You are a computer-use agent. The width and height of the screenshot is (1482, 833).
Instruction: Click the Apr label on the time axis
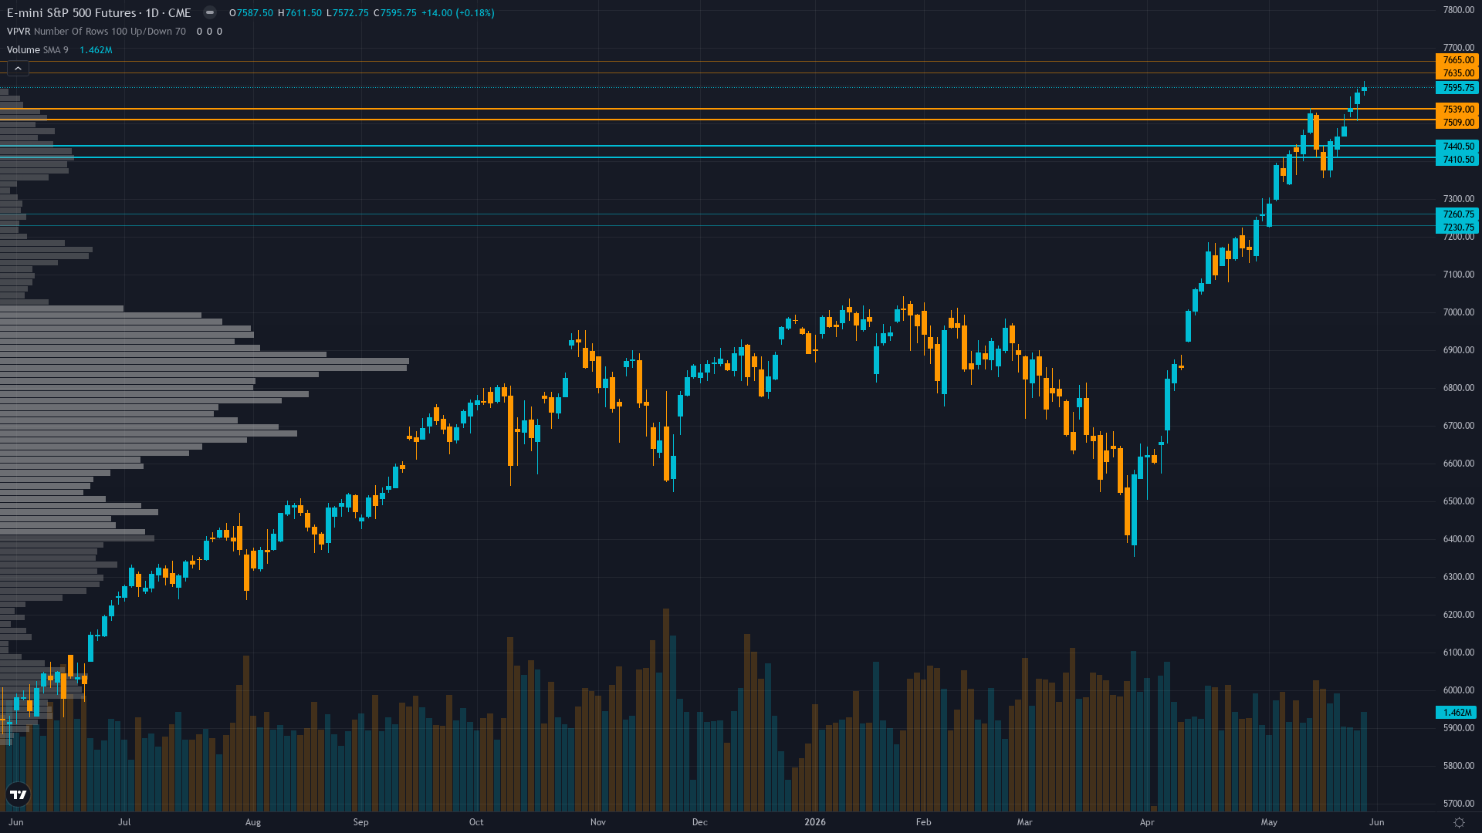(1147, 822)
